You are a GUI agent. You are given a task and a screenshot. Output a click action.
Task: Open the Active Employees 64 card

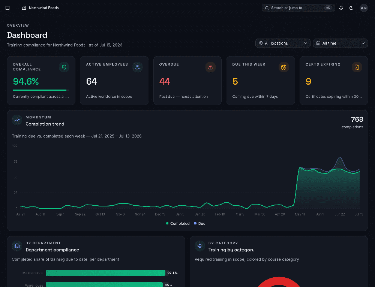(x=114, y=81)
